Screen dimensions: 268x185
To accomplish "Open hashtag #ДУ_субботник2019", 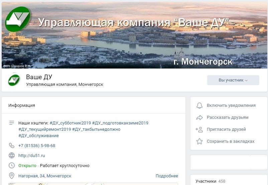I will (x=70, y=123).
